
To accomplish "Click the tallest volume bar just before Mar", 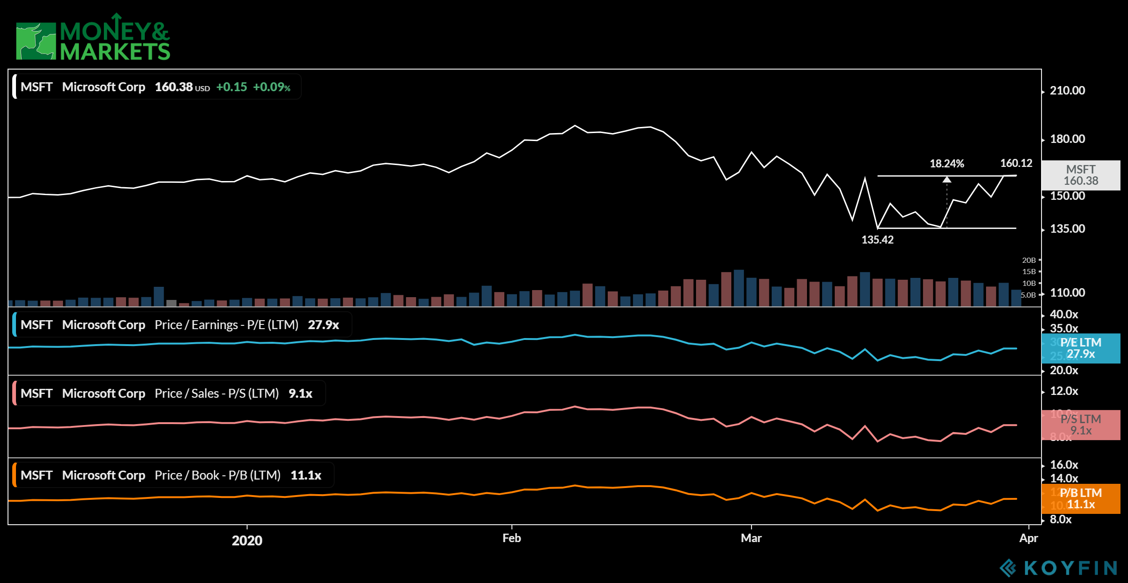I will tap(739, 288).
